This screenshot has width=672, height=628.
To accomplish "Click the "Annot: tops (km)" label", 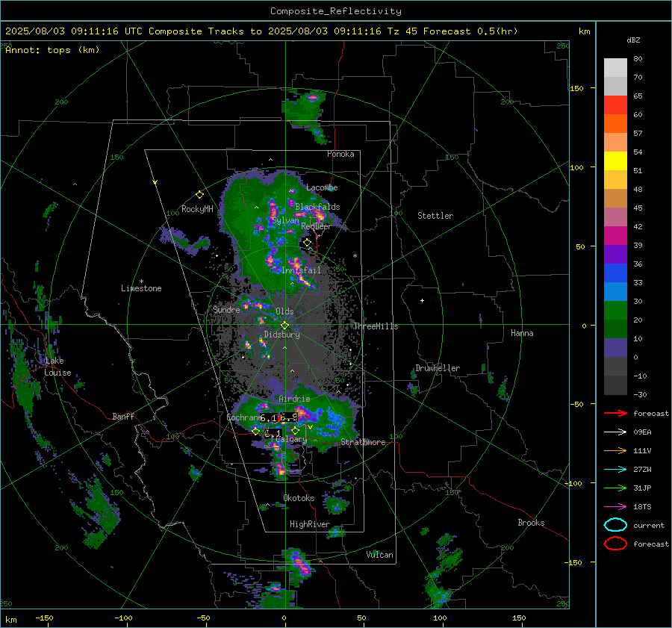I will coord(52,50).
